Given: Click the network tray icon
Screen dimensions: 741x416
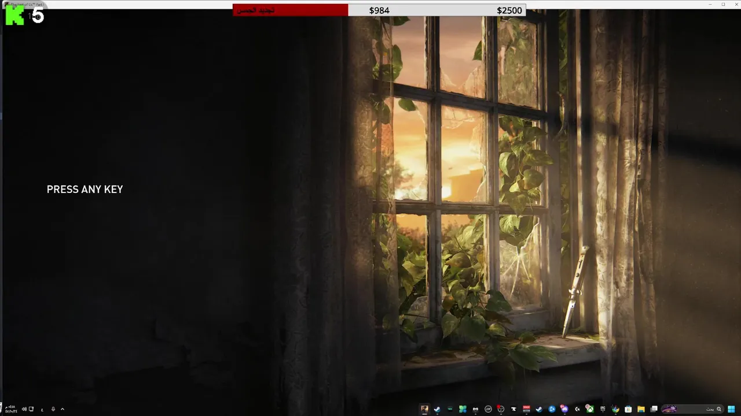Looking at the screenshot, I should coord(31,409).
